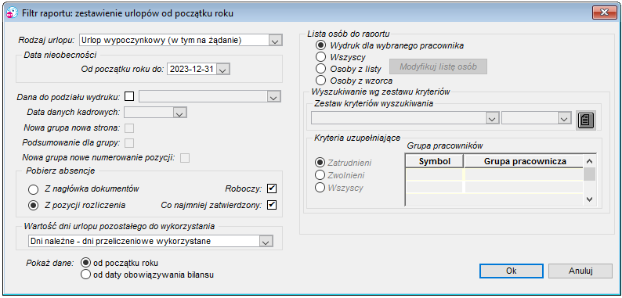Open the search criteria set list icon
Screen dimensions: 622x298
click(x=586, y=120)
